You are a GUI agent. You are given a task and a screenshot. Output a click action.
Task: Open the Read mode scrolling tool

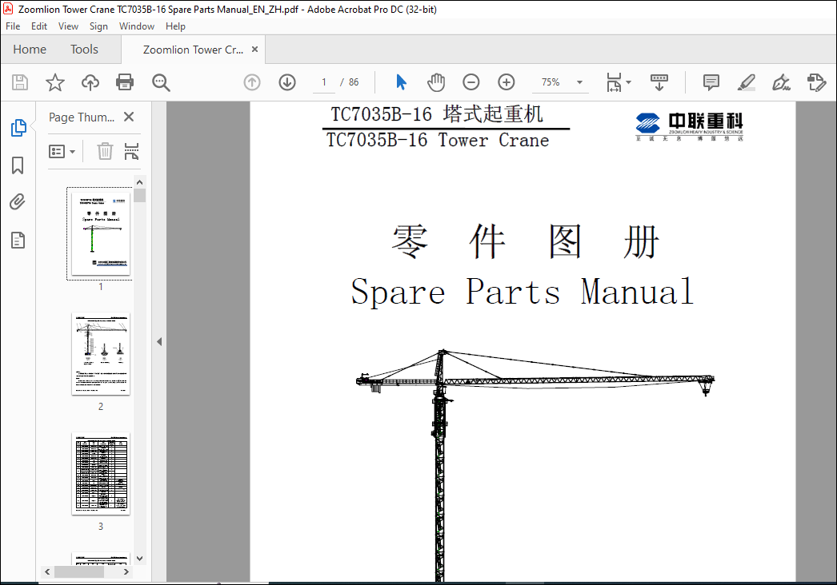(x=659, y=82)
